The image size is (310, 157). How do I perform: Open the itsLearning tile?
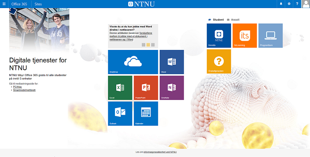point(245,35)
